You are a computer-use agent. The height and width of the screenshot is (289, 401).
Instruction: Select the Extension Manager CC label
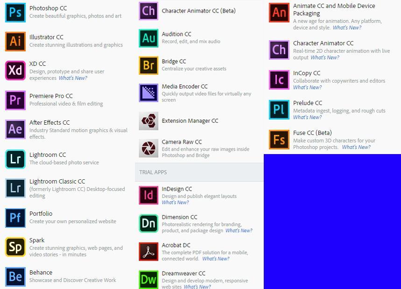[190, 121]
